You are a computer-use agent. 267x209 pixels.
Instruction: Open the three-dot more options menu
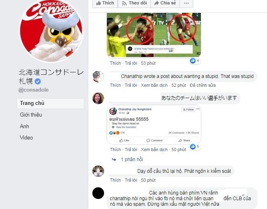pyautogui.click(x=186, y=3)
